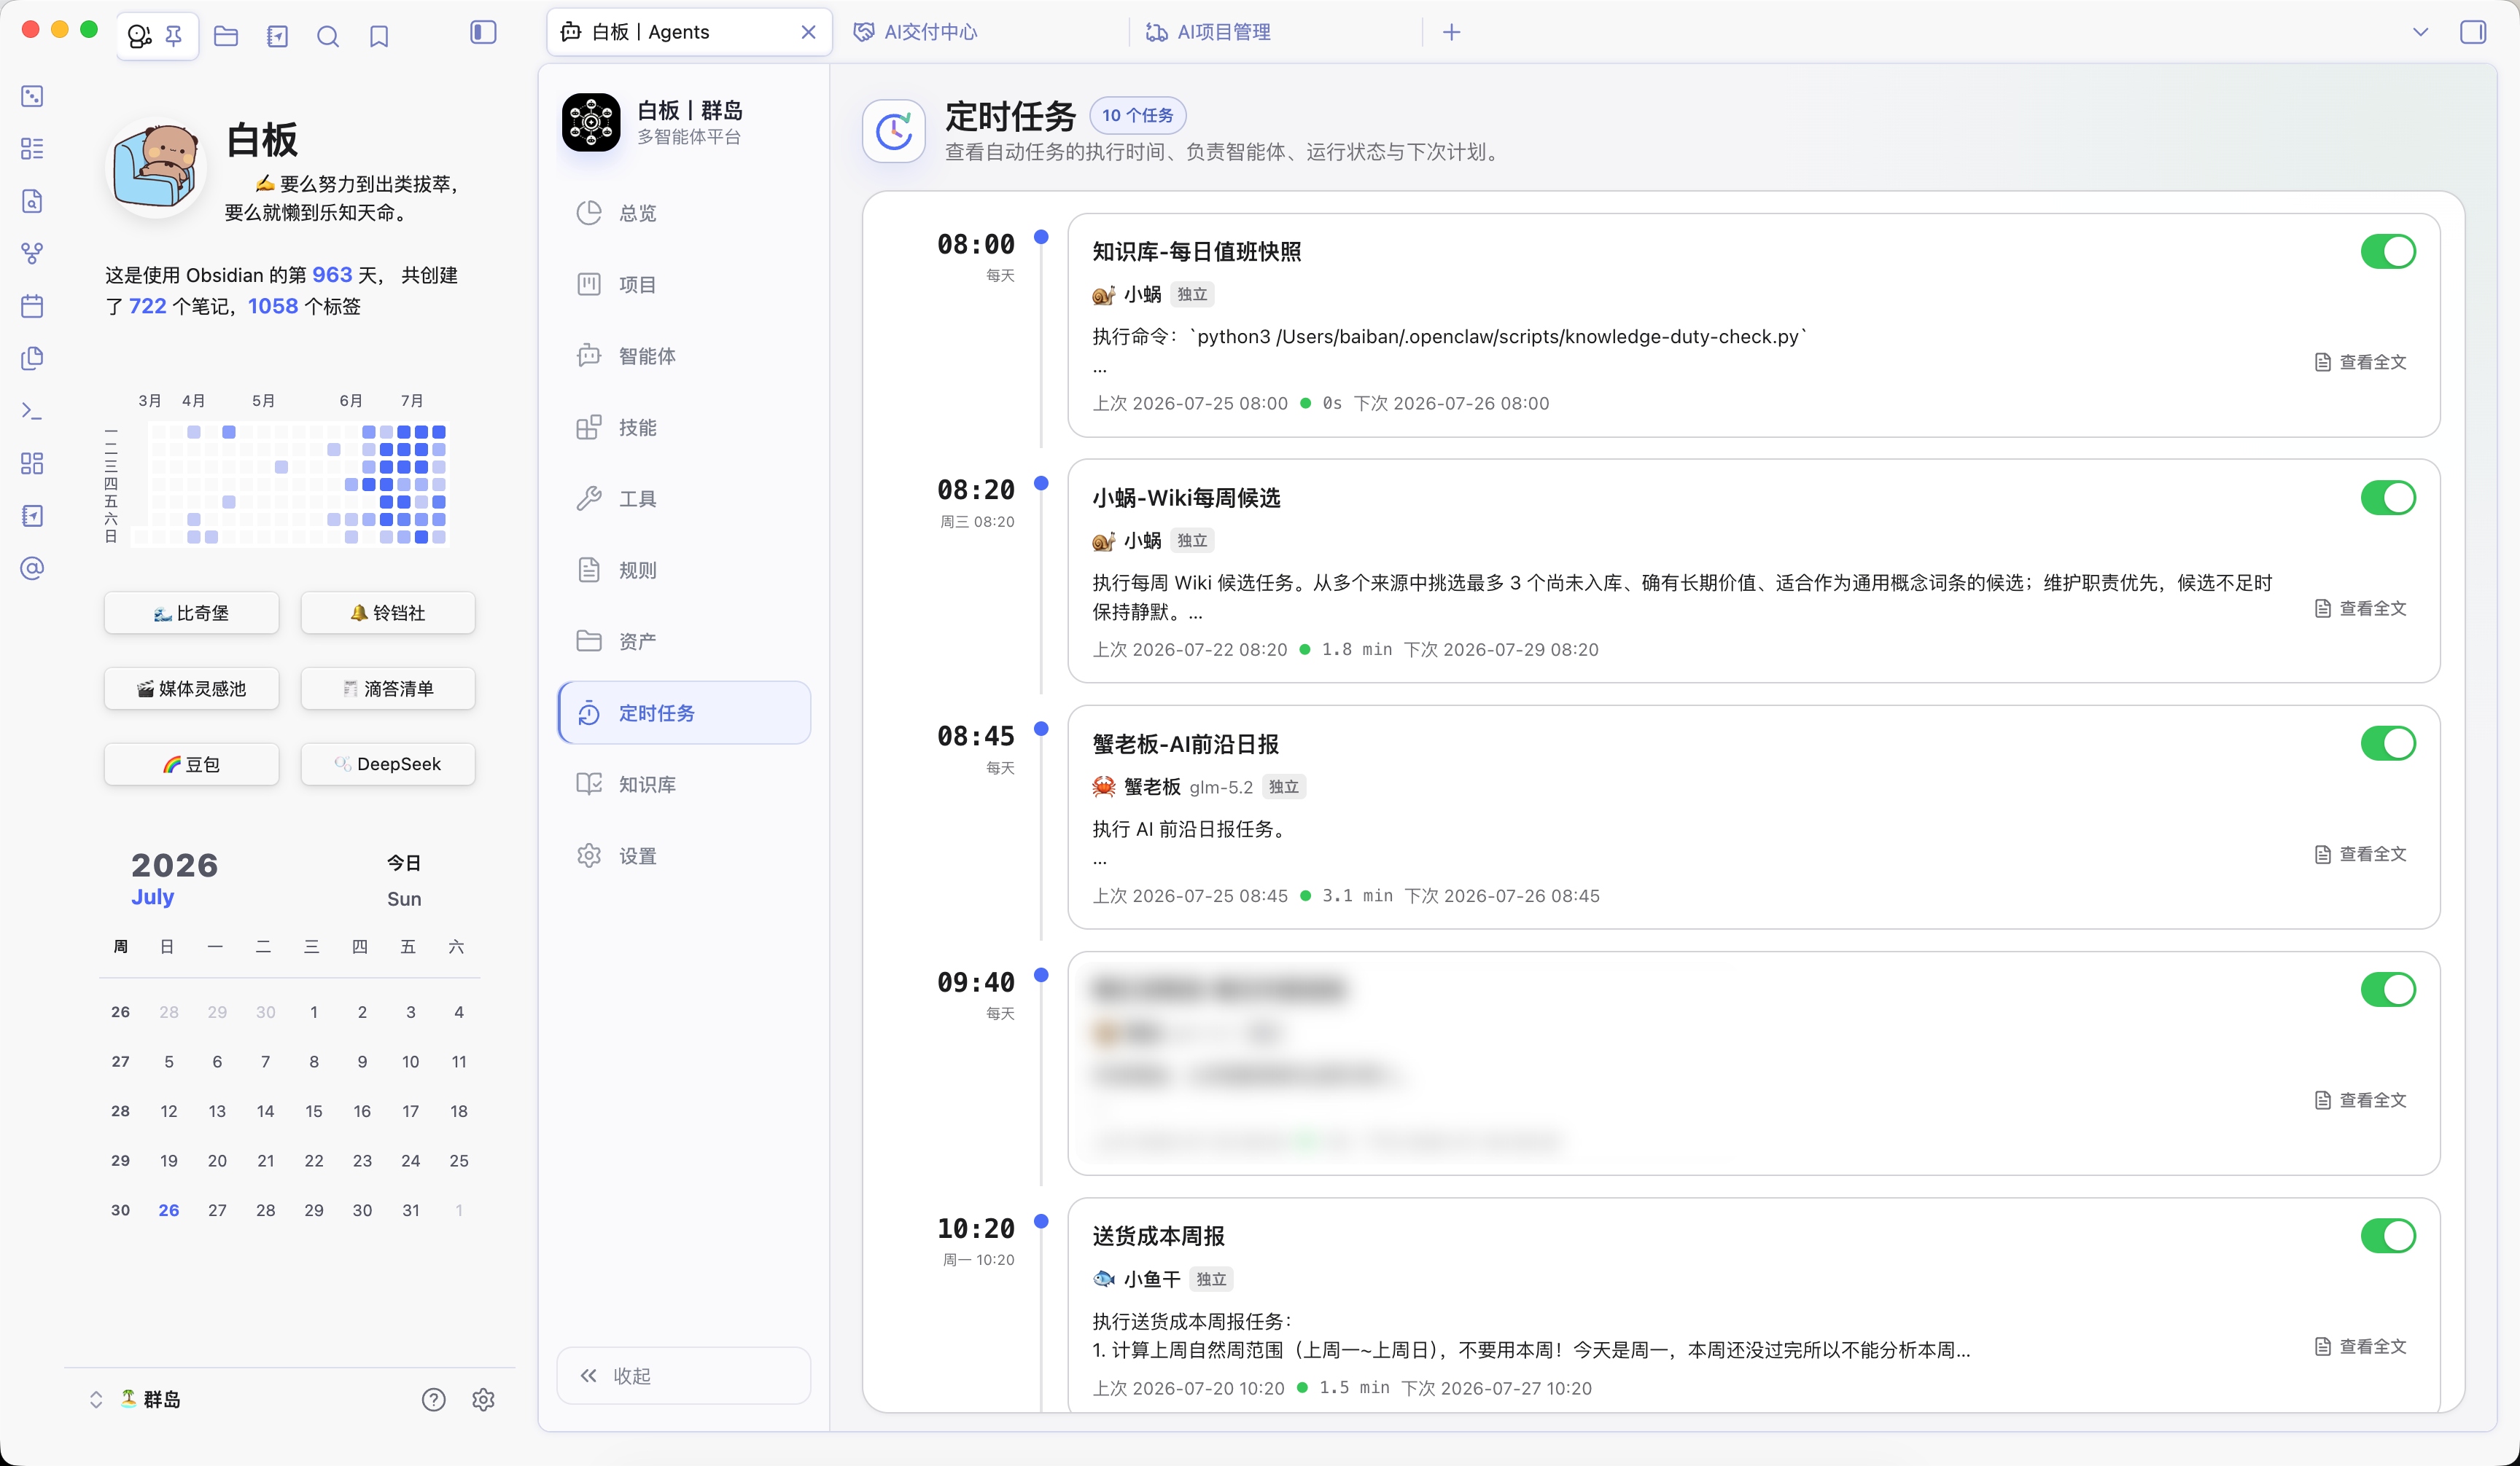Open the help question mark icon
Screen dimensions: 2520x1466
pos(433,1399)
